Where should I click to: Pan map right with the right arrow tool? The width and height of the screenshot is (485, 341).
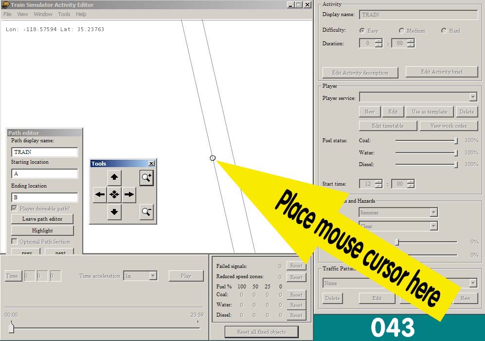point(129,194)
